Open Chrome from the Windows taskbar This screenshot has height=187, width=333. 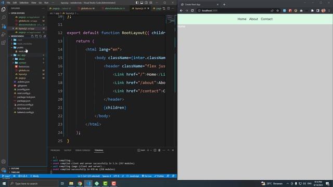tap(80, 183)
